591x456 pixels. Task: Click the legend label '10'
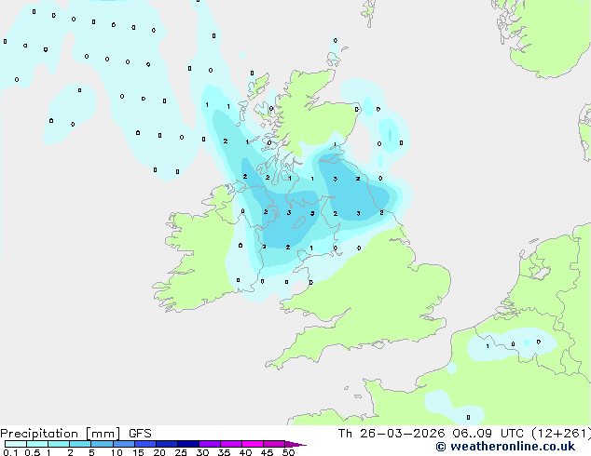coord(117,452)
